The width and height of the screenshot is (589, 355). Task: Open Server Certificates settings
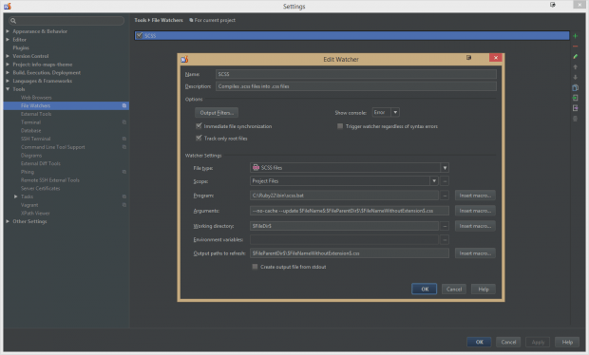click(40, 188)
